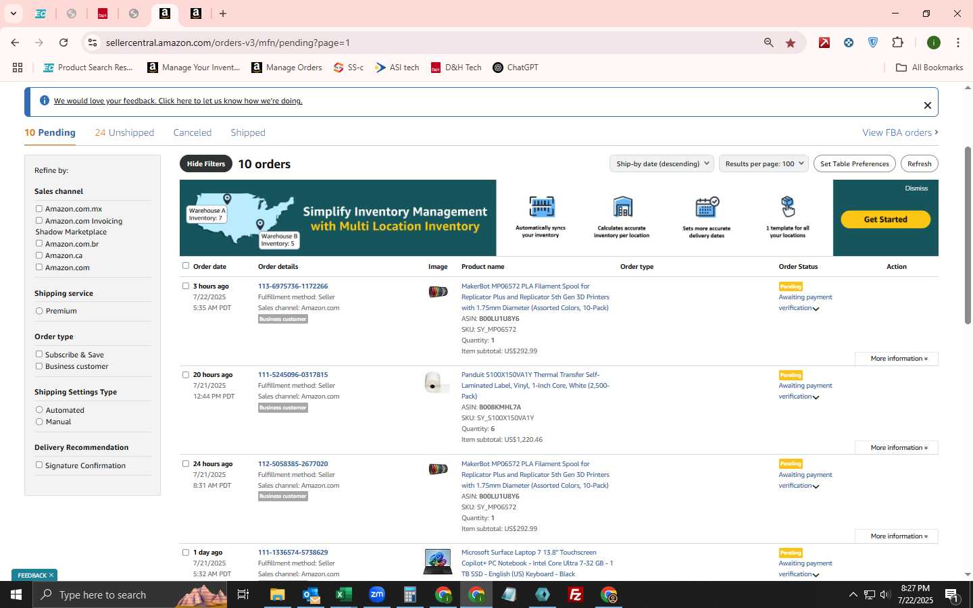Open the ChatGPT bookmark
This screenshot has height=608, width=973.
click(516, 68)
